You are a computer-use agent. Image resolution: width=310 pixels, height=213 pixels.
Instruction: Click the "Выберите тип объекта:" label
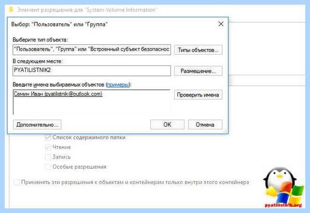point(40,40)
